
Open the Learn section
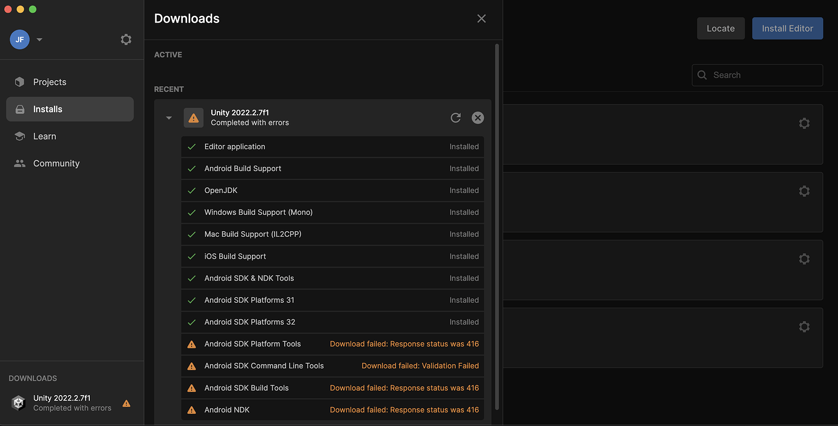pyautogui.click(x=43, y=136)
